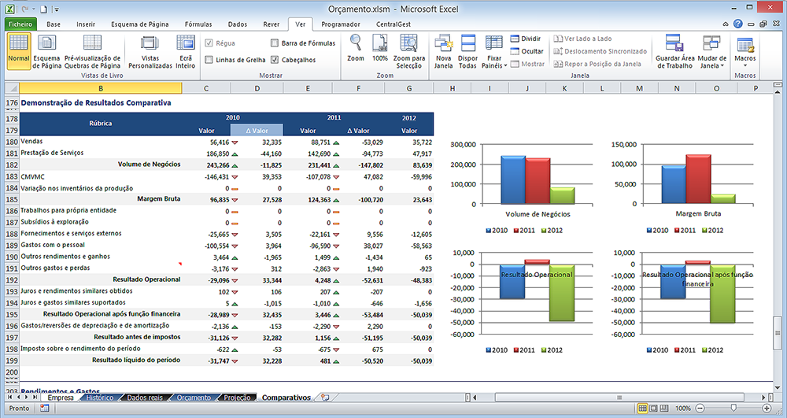Open Customize Quick Access Toolbar dropdown
The height and width of the screenshot is (418, 787).
click(x=57, y=9)
